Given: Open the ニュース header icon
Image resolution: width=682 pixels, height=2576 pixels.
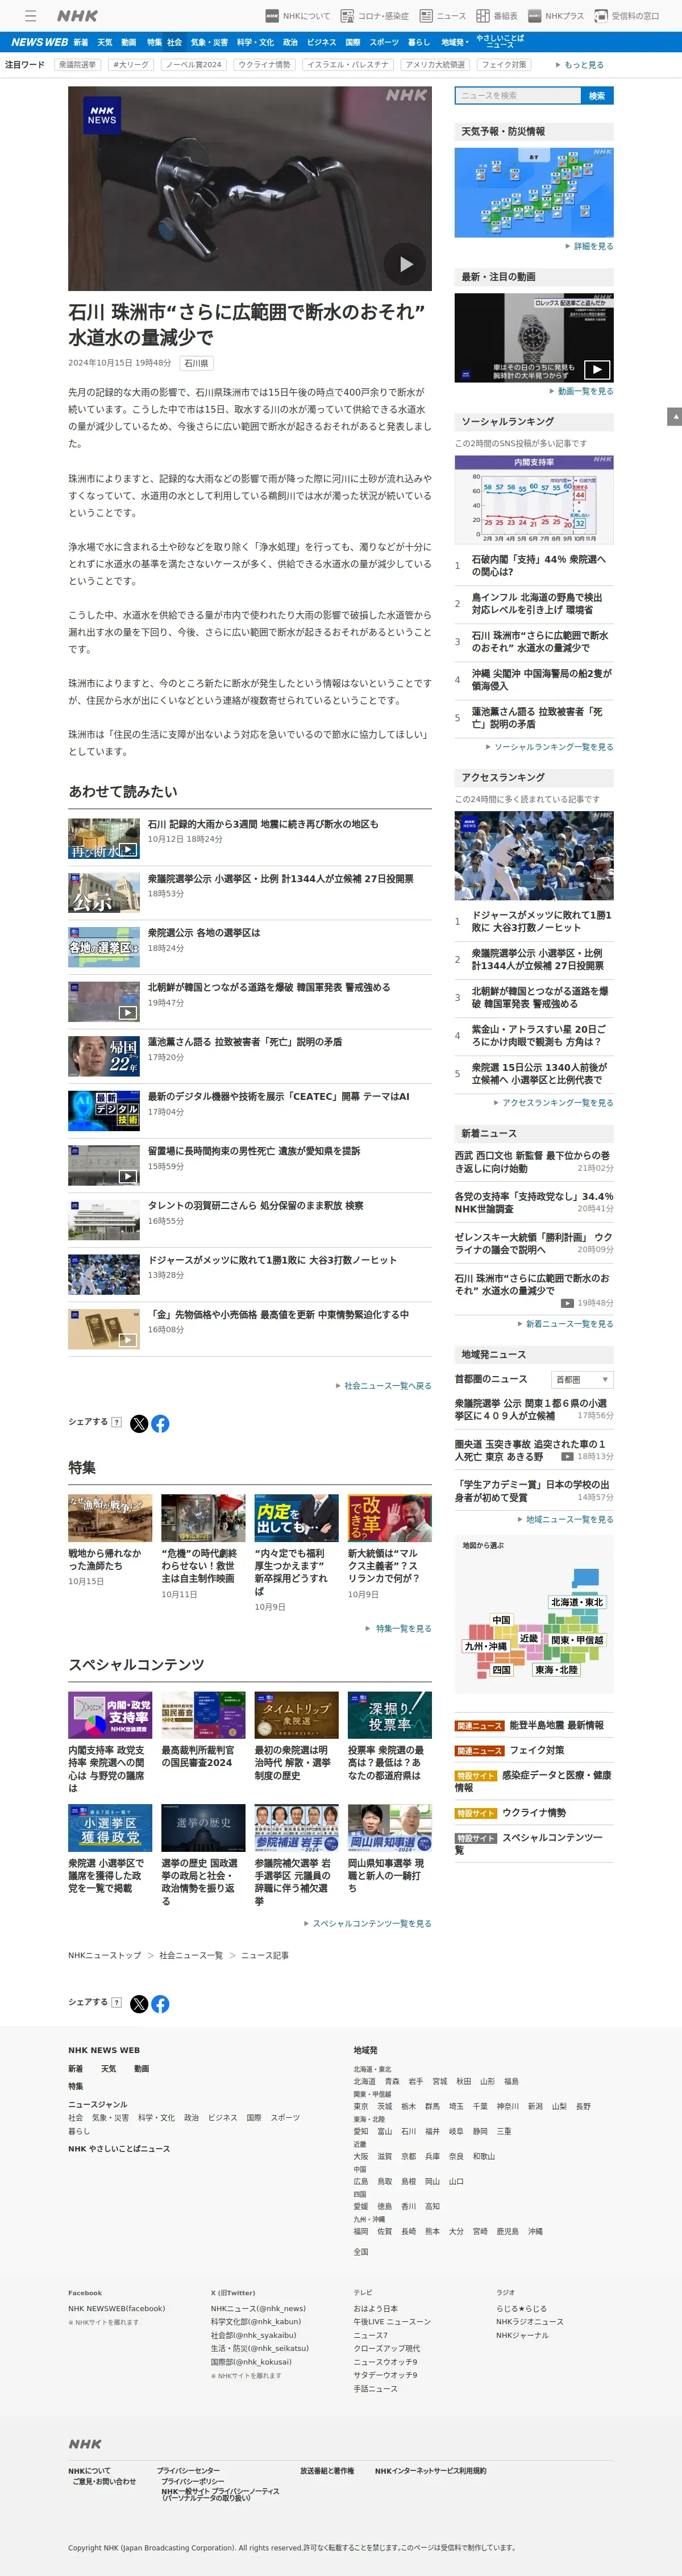Looking at the screenshot, I should 443,16.
